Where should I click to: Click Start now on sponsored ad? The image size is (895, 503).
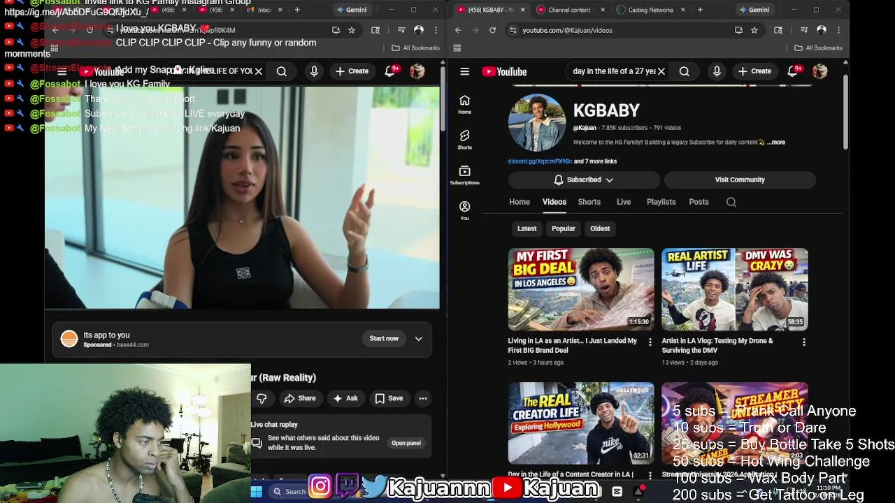pos(384,339)
